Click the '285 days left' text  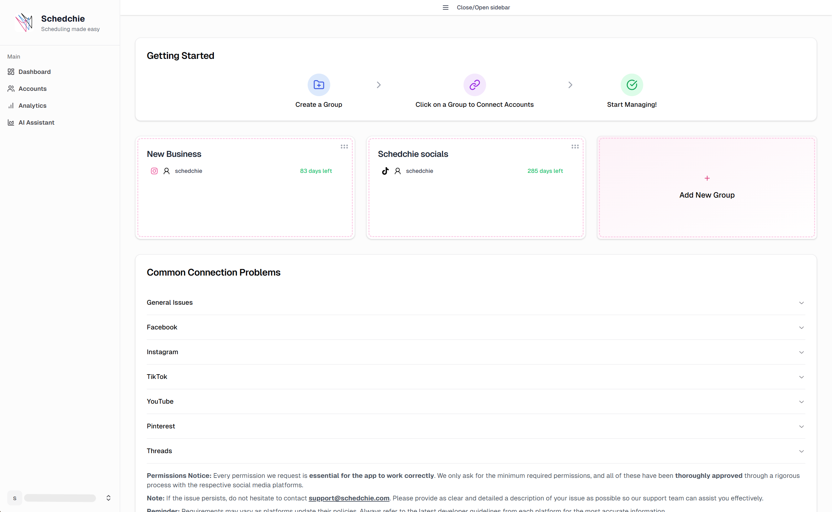pyautogui.click(x=545, y=171)
